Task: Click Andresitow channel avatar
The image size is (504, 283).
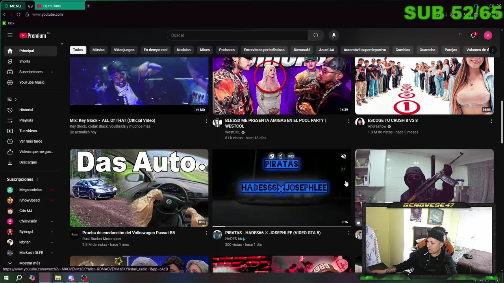Action: [360, 122]
